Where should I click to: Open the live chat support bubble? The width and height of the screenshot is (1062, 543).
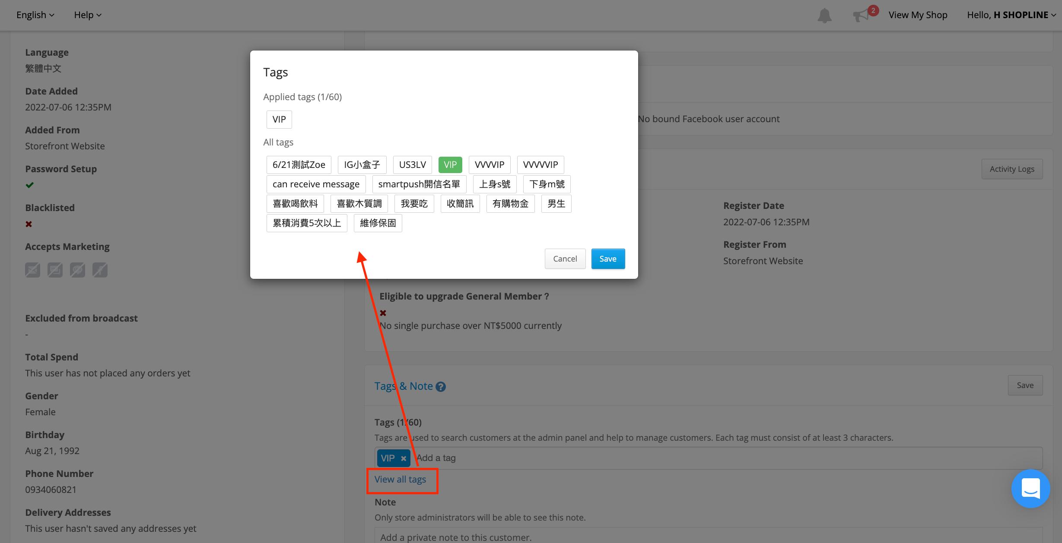pyautogui.click(x=1030, y=489)
